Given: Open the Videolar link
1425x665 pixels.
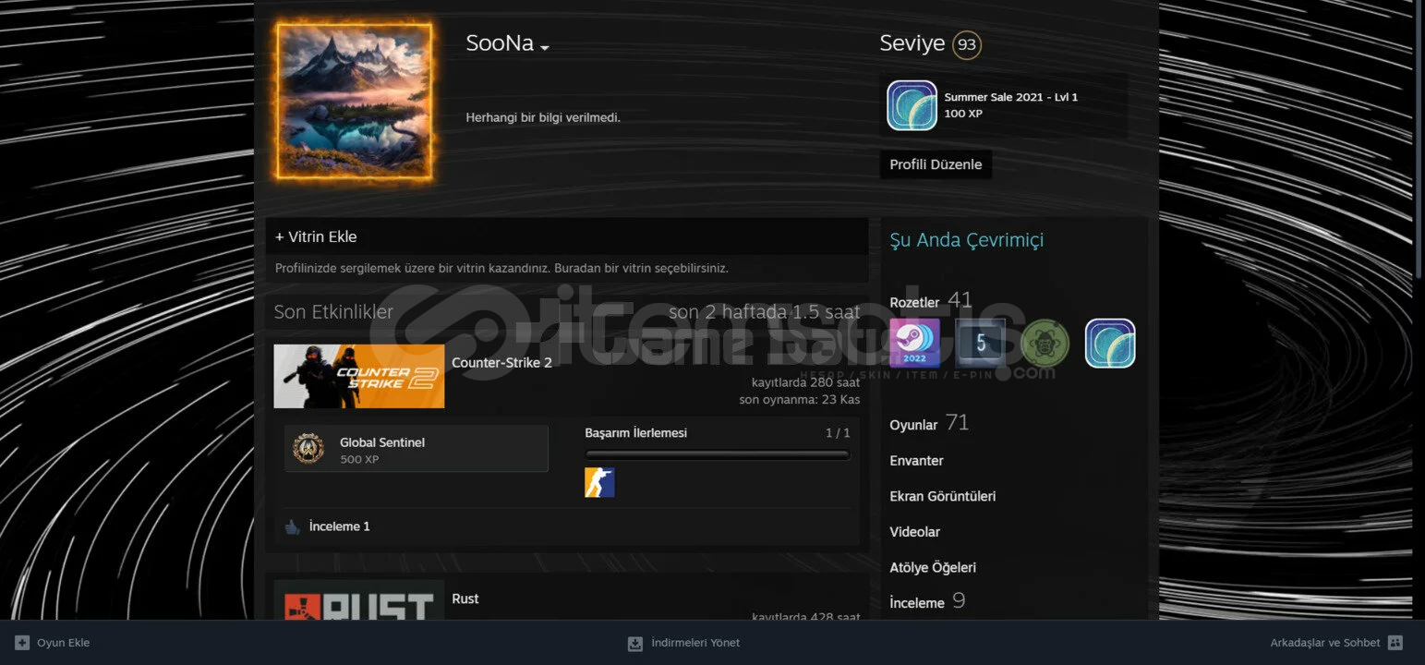Looking at the screenshot, I should pyautogui.click(x=914, y=532).
